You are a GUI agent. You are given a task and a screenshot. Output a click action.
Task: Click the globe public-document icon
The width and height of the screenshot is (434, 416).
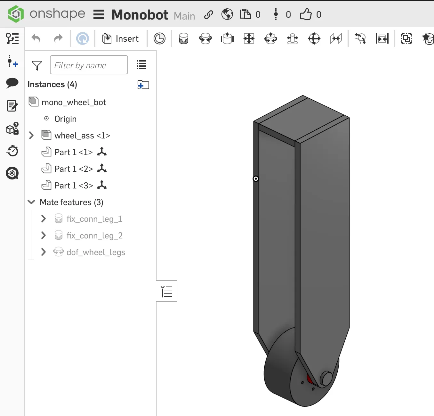[x=227, y=14]
